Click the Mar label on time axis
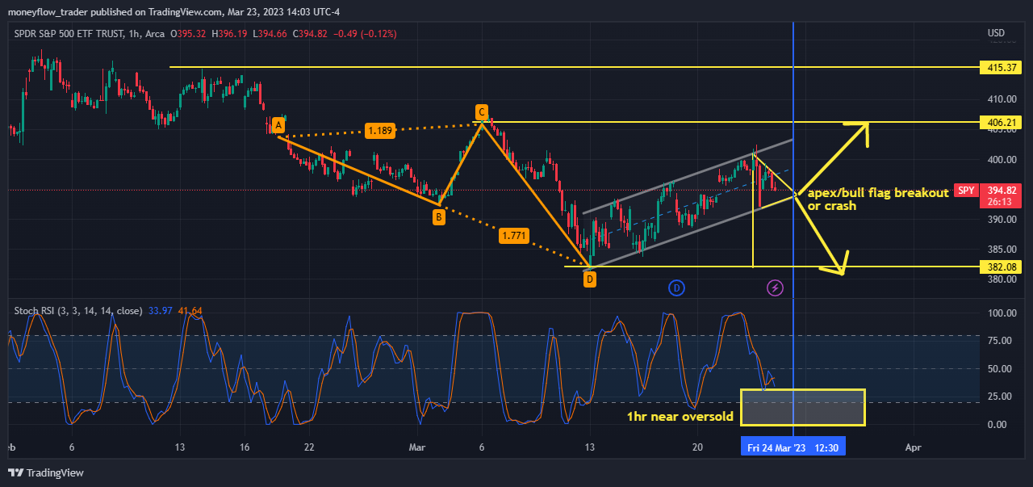 [x=417, y=447]
